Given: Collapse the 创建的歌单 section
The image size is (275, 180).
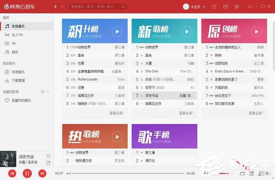Looking at the screenshot, I should 48,92.
